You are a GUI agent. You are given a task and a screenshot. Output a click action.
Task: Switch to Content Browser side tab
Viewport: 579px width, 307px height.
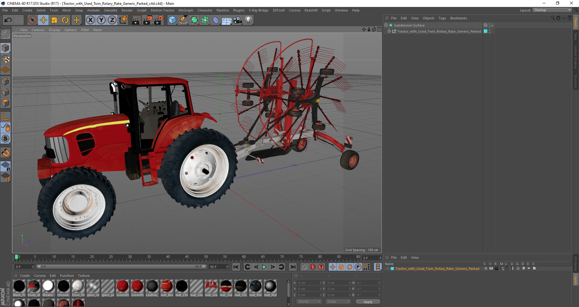coord(575,57)
